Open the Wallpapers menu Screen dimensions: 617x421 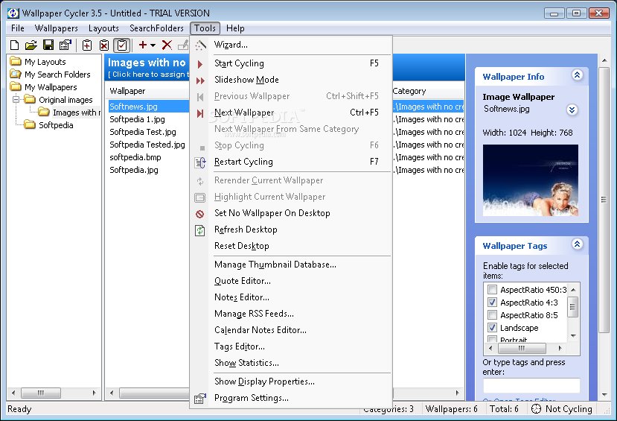click(57, 28)
